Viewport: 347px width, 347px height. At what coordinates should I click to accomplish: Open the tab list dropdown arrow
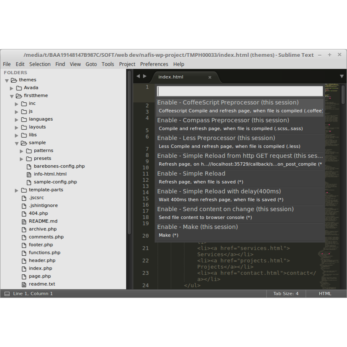(x=342, y=76)
